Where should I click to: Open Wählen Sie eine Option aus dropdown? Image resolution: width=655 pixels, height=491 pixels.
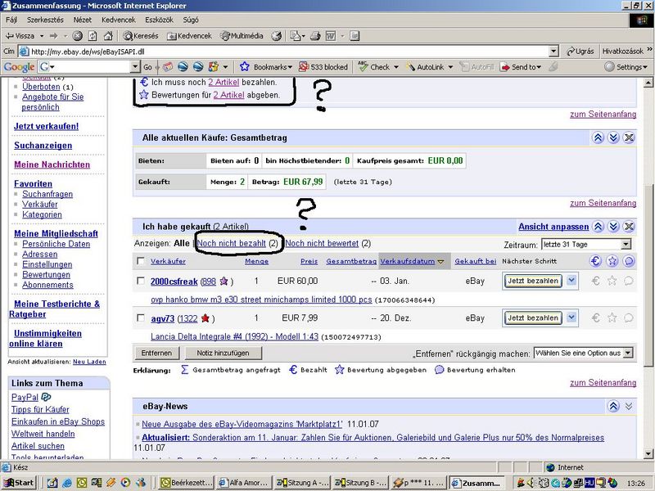(x=584, y=354)
